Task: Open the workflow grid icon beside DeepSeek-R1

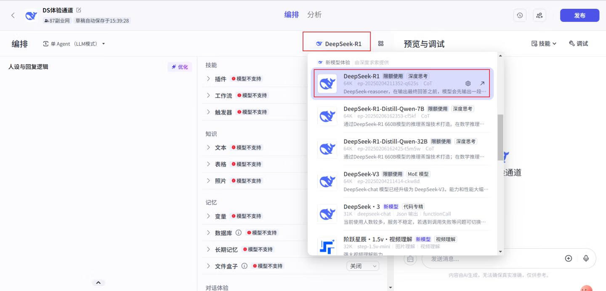Action: tap(381, 43)
